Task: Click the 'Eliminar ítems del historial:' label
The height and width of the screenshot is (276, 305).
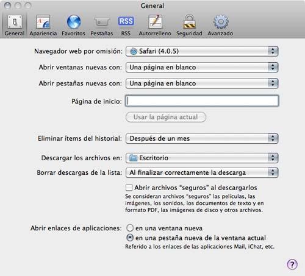Action: point(80,138)
